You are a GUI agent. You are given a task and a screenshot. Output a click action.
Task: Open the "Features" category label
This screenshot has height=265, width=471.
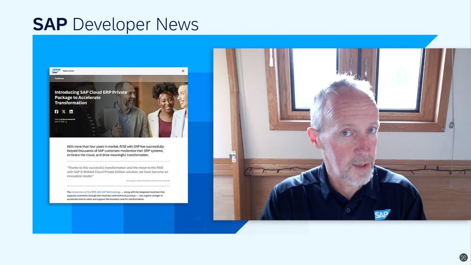(x=59, y=78)
